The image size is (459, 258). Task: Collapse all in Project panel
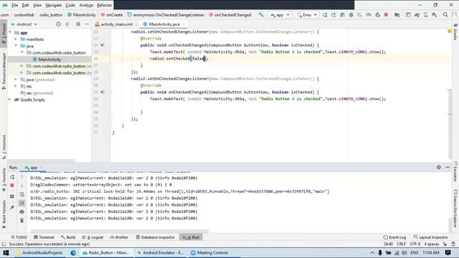click(x=67, y=24)
